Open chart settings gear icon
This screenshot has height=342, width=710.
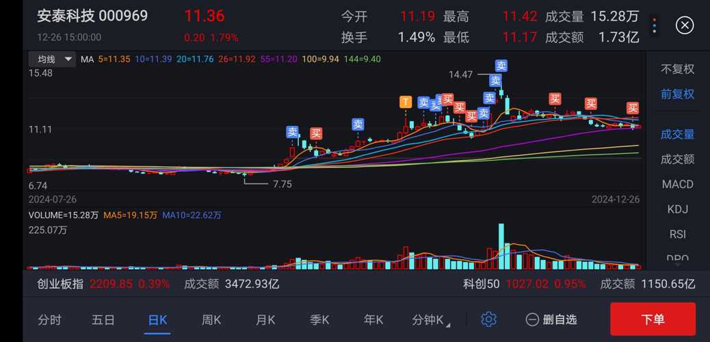(488, 319)
